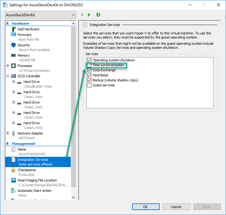Click the Processor icon
Viewport: 226px width, 215px height.
tap(13, 66)
